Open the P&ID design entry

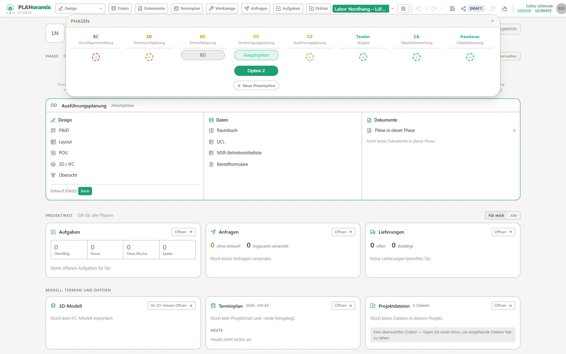pos(125,130)
